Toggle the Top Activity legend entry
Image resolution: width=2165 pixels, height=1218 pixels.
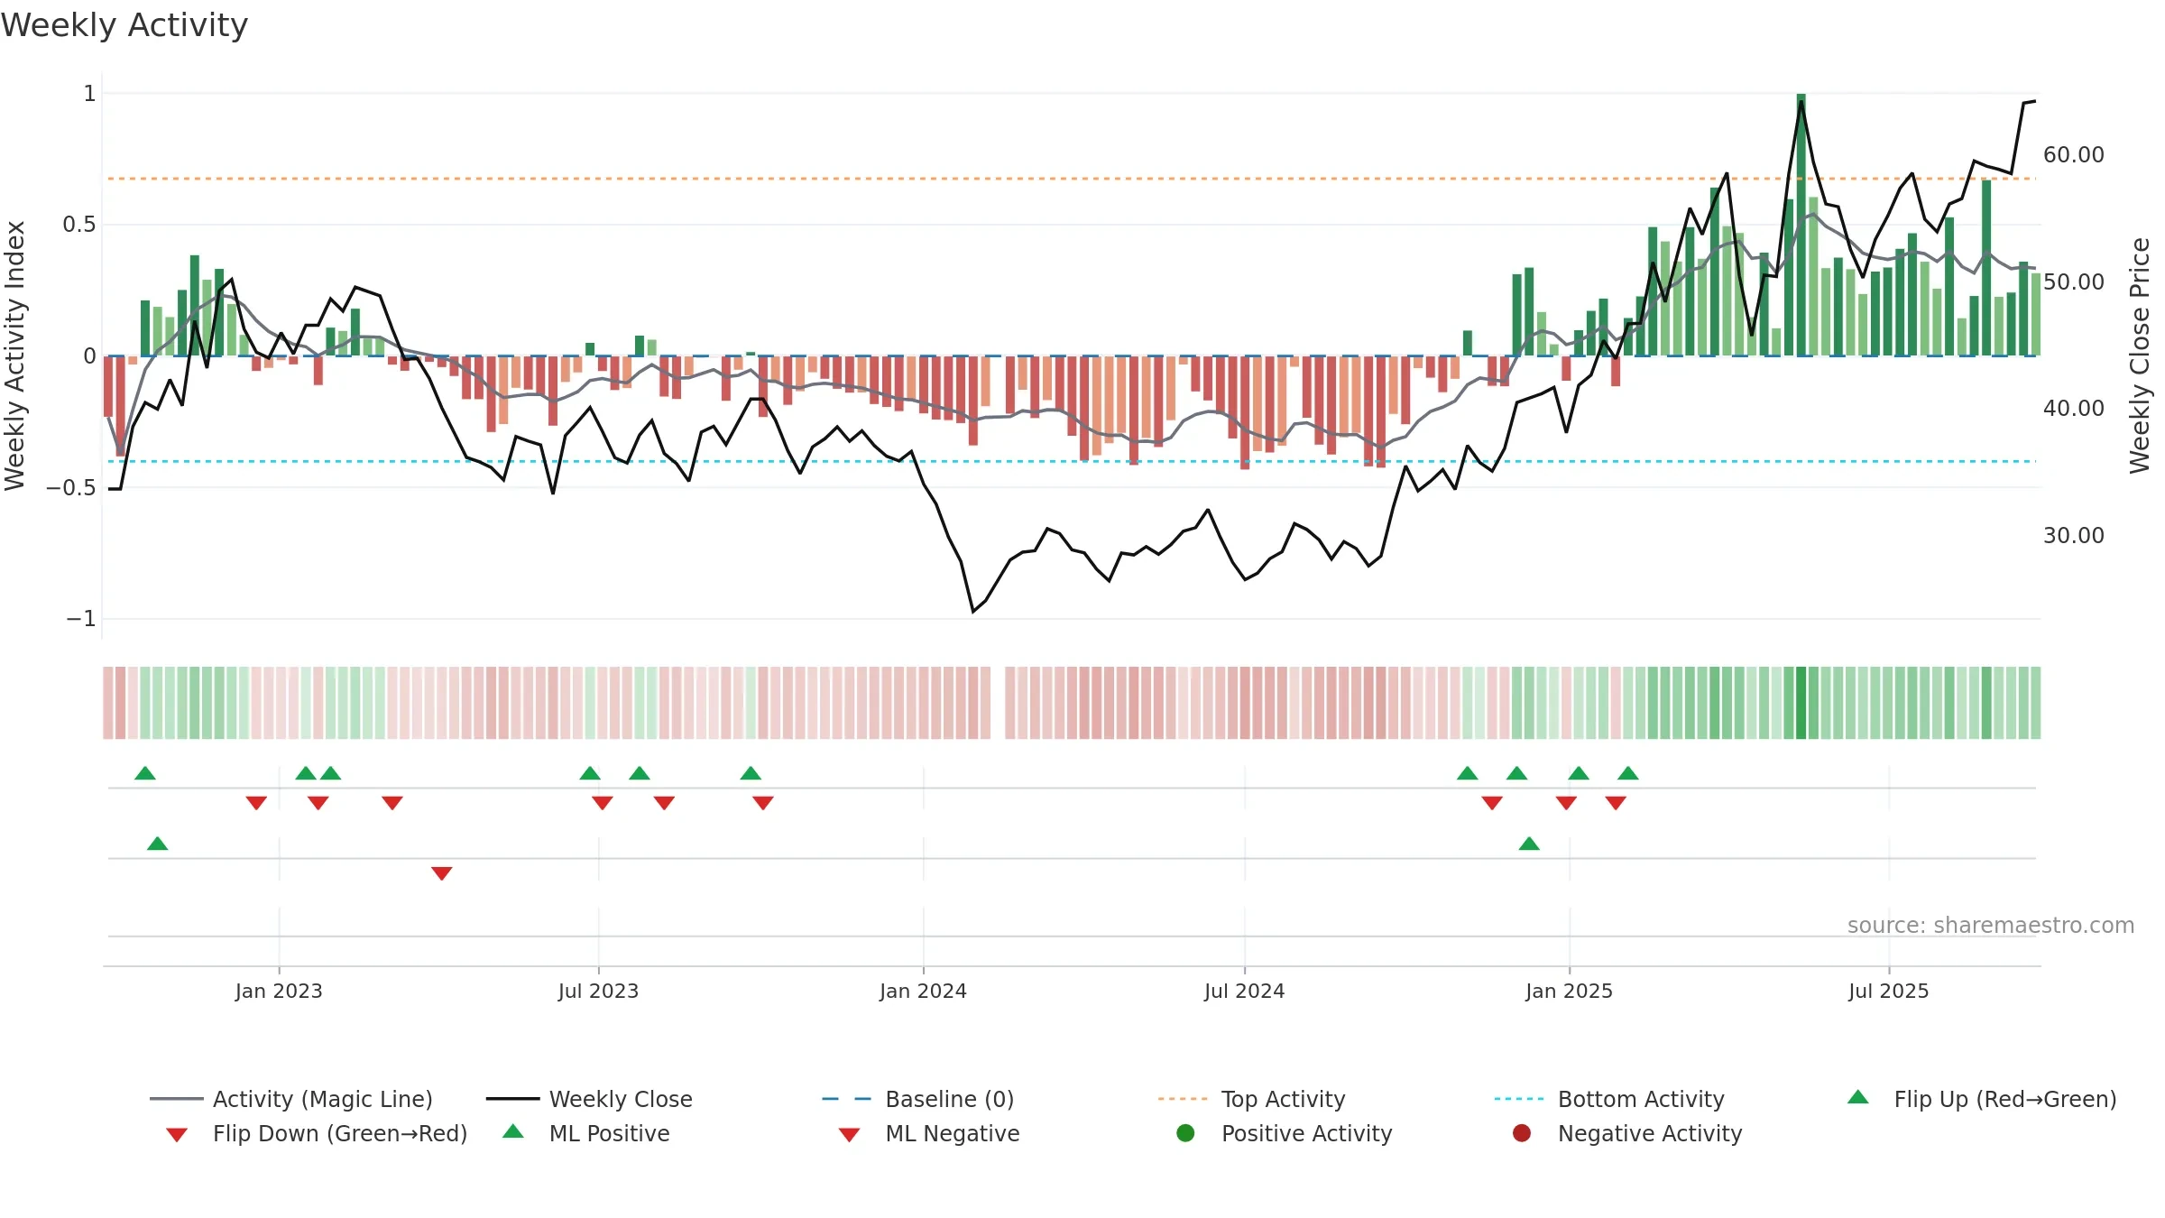[1251, 1099]
